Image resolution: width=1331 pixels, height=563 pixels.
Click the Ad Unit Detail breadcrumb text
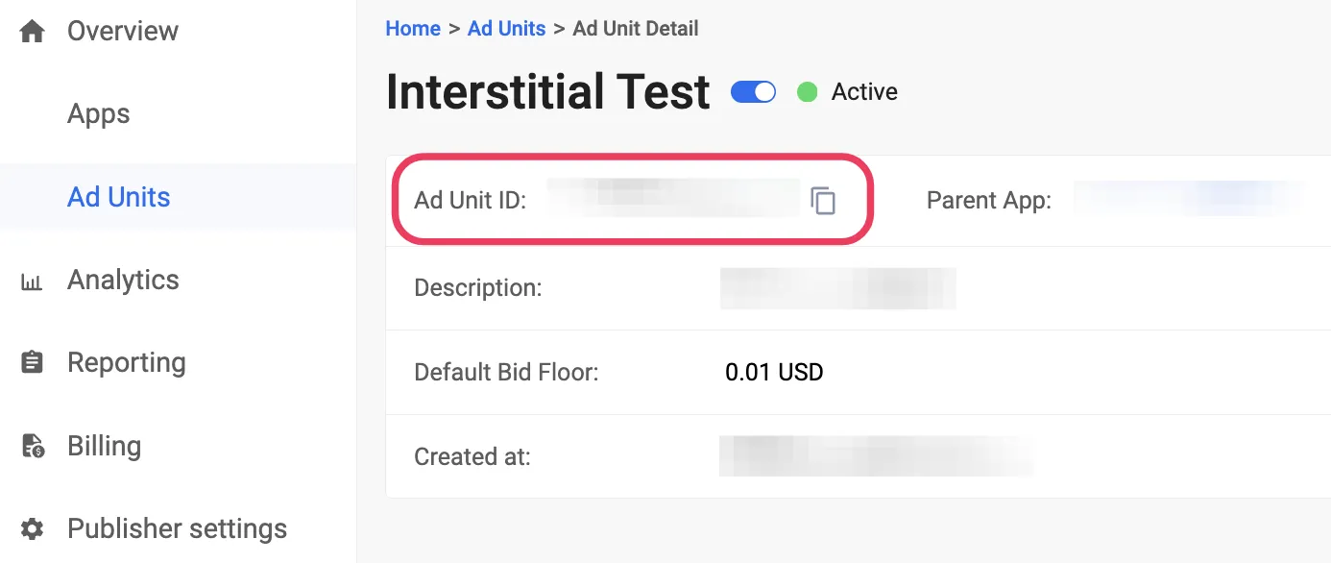point(635,28)
